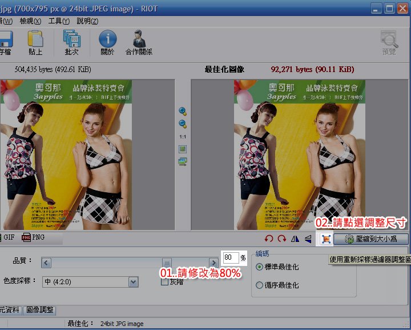Open the 檢視(X) menu

point(30,21)
